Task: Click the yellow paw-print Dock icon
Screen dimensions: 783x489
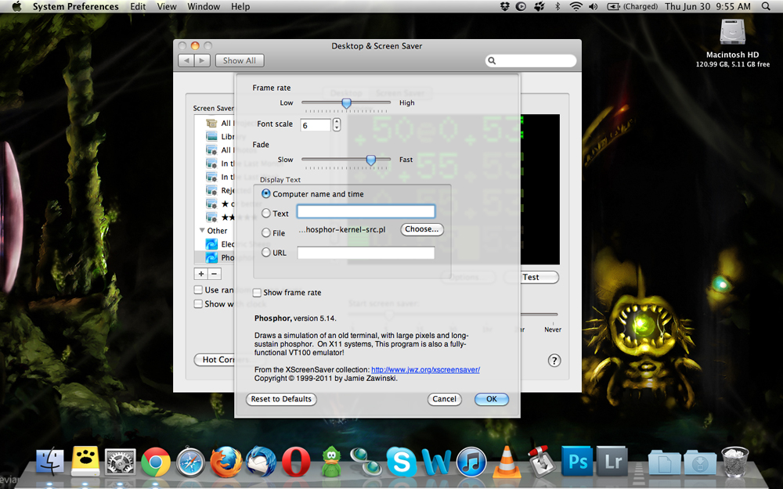Action: point(86,460)
